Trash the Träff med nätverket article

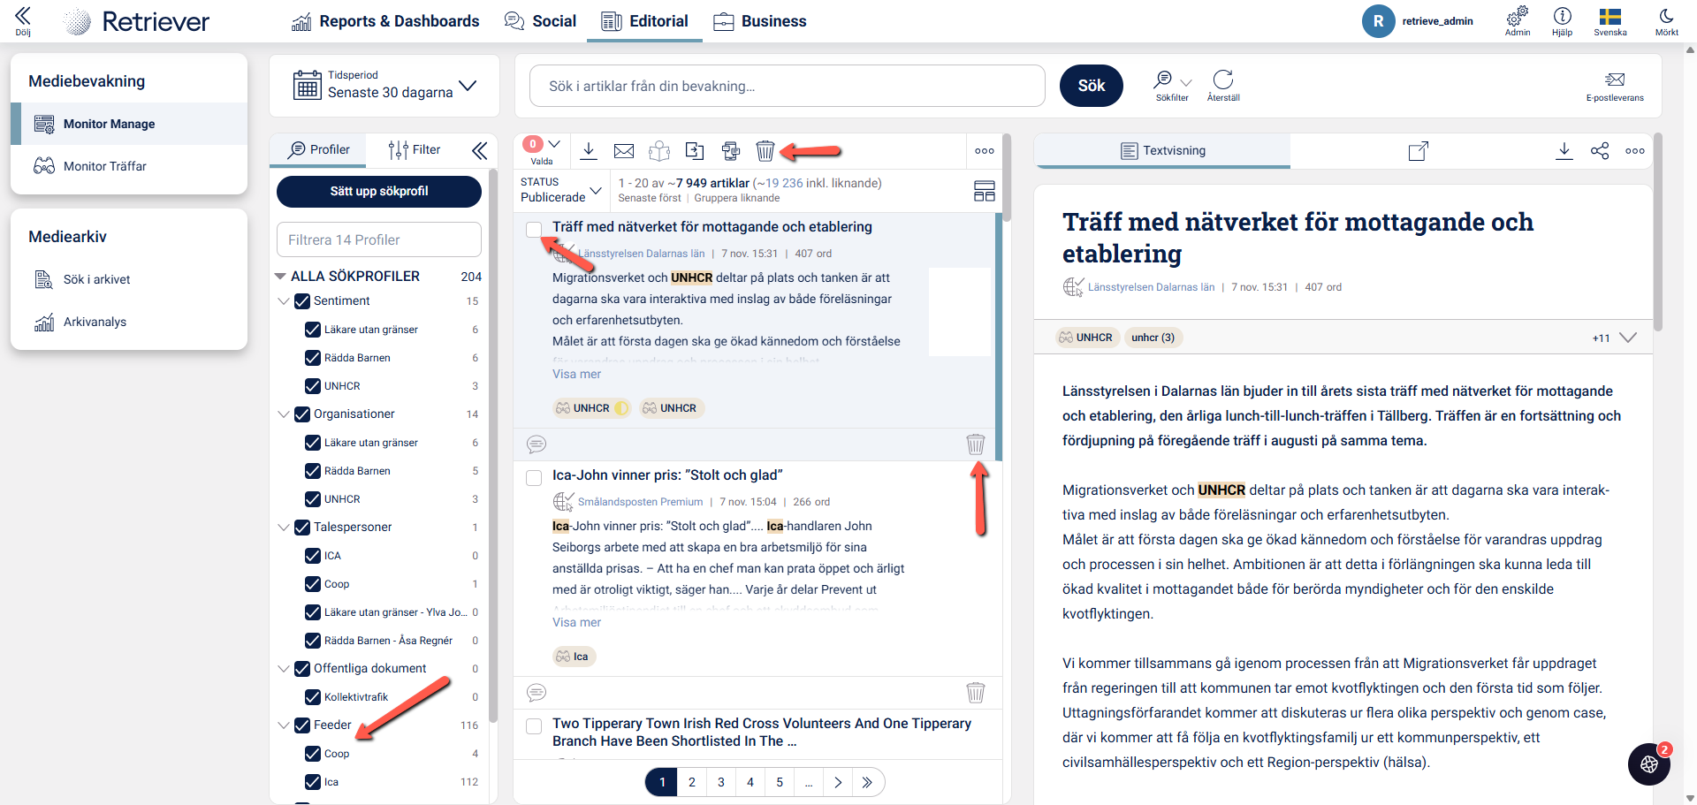point(976,444)
